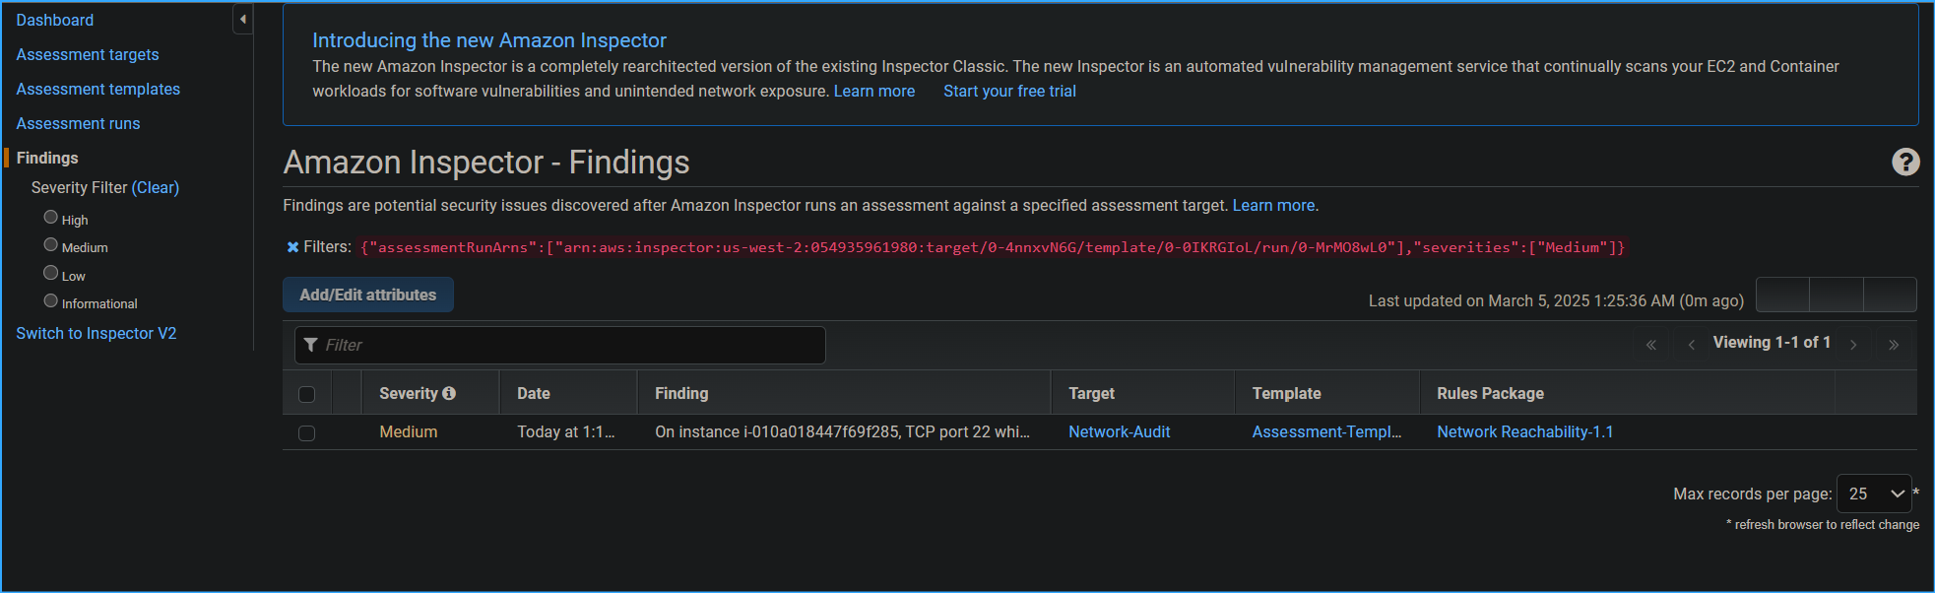Viewport: 1935px width, 593px height.
Task: Click the 'Today at 1:1...' date cell
Action: click(566, 431)
